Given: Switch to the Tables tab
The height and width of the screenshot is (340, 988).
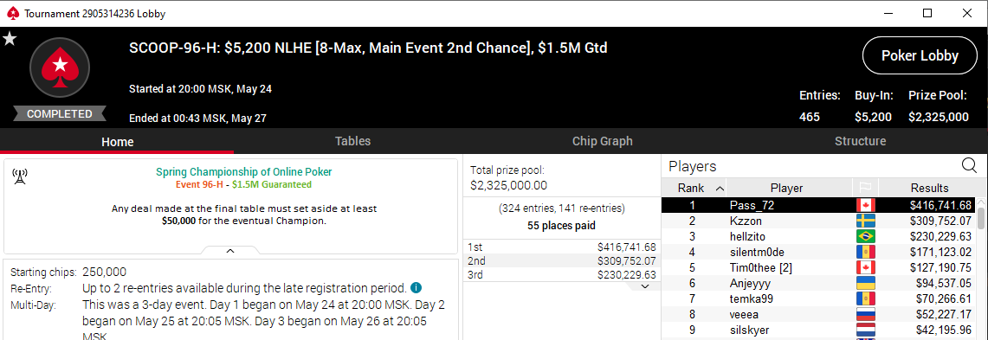Looking at the screenshot, I should coord(352,141).
